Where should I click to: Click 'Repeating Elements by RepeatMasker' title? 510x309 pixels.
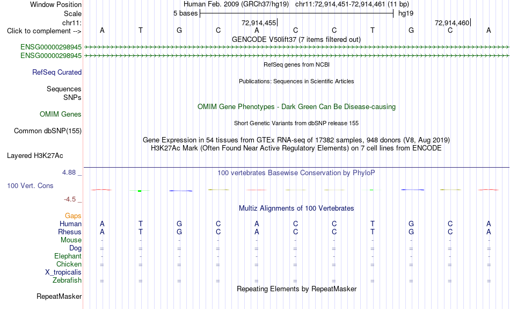[x=297, y=289]
